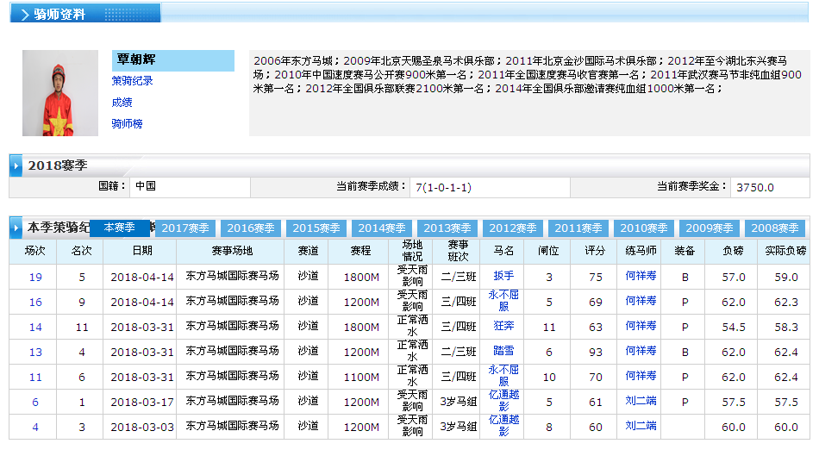The width and height of the screenshot is (819, 456).
Task: Click trainer 何祥寿 in race 19 row
Action: 641,277
